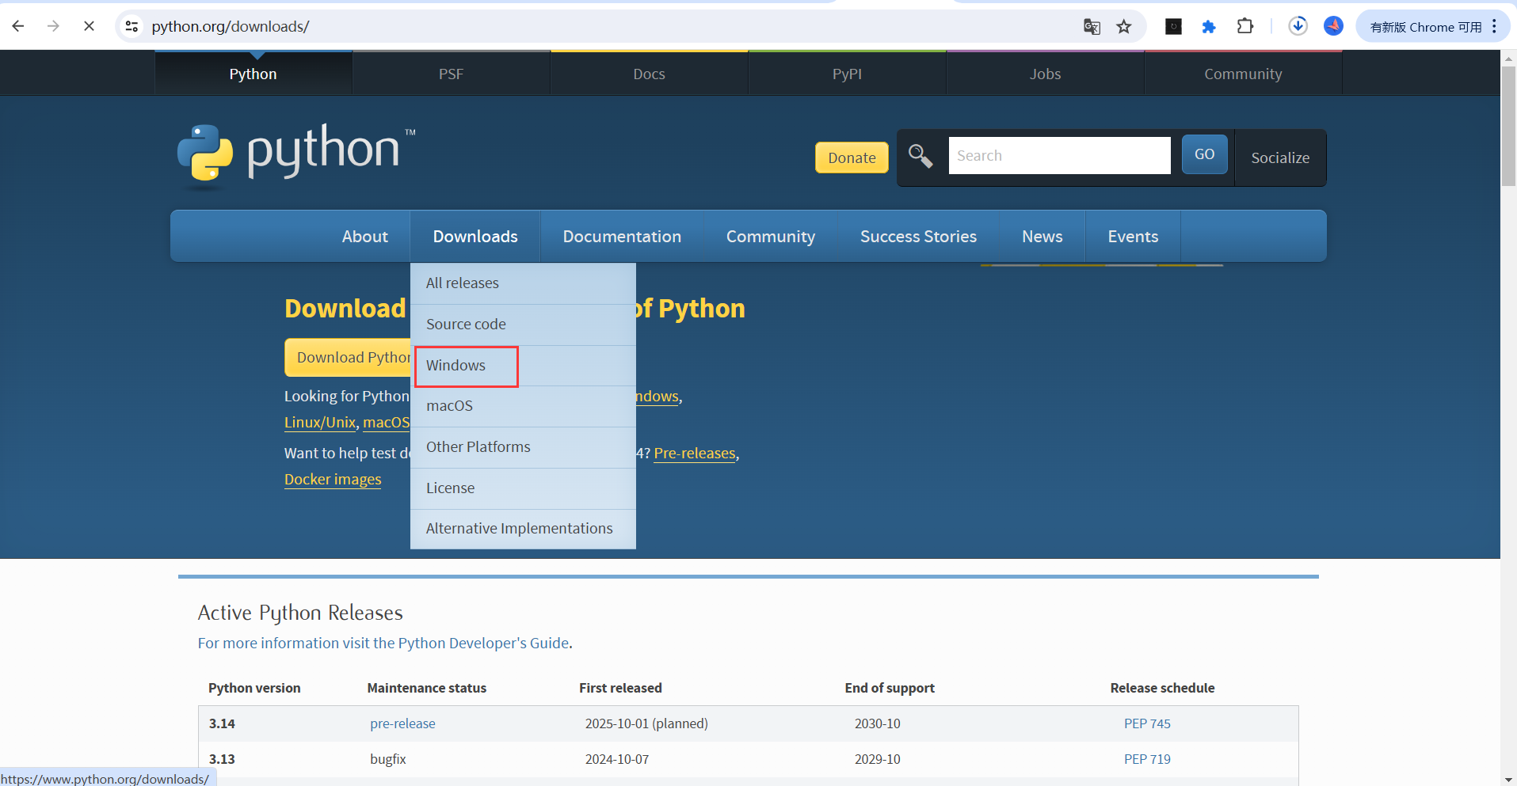Click the translate page icon
The image size is (1517, 786).
(x=1092, y=27)
